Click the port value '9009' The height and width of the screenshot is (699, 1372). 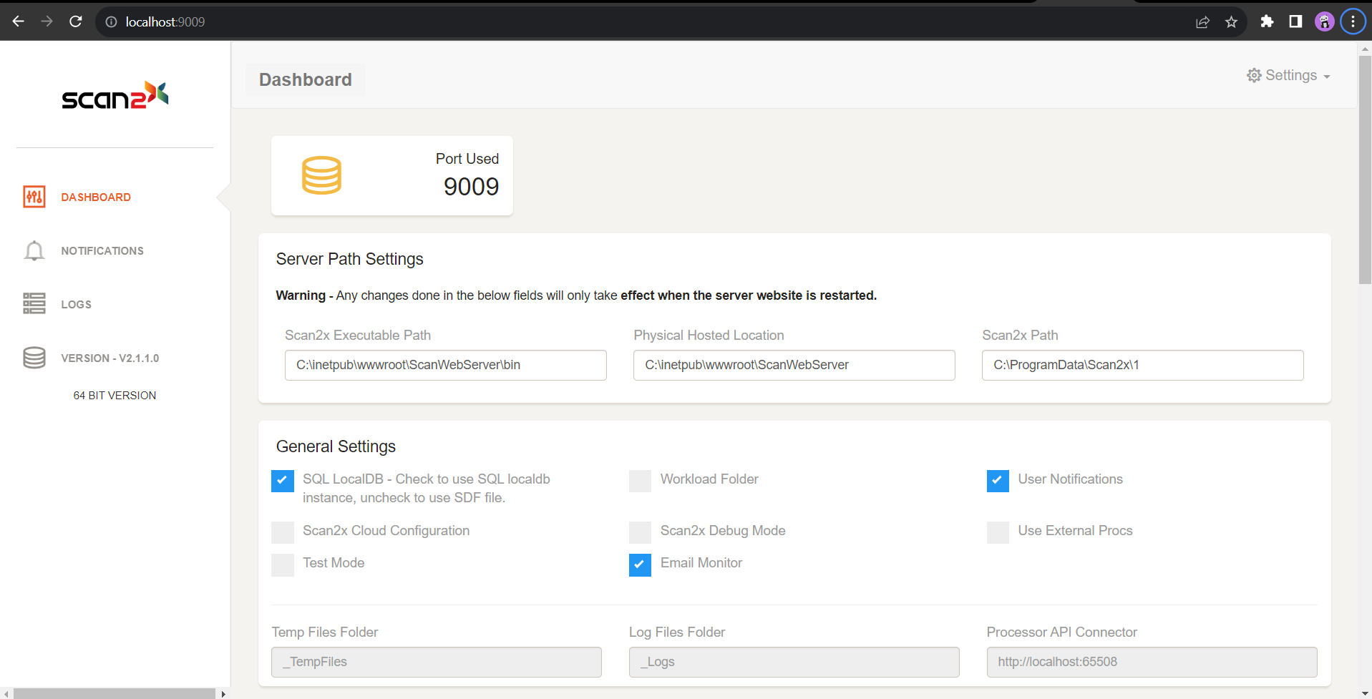(x=471, y=187)
